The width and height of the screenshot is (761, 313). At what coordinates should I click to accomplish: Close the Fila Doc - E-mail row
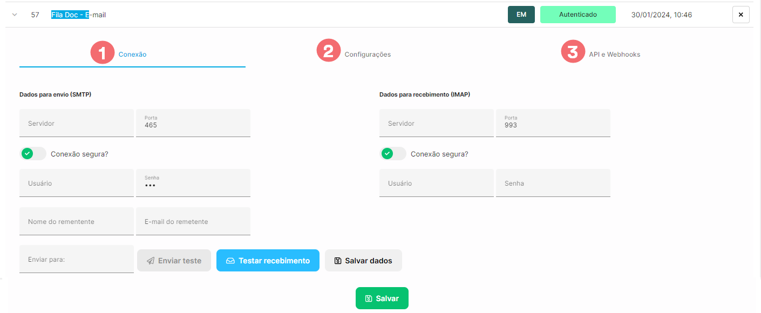(740, 15)
